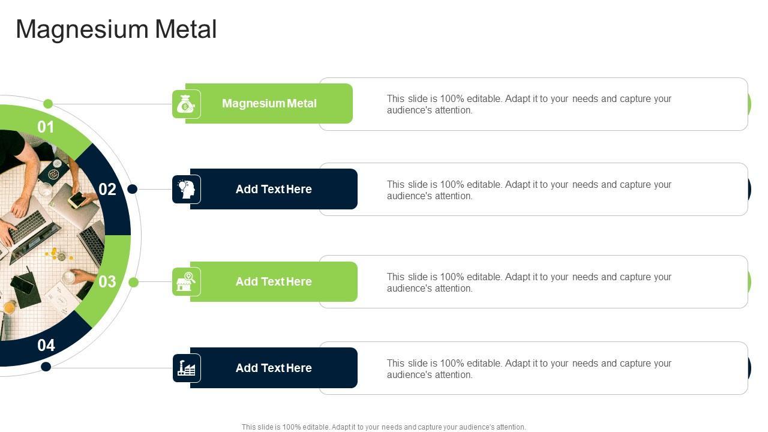
Task: Click the store location pin icon
Action: (x=186, y=282)
